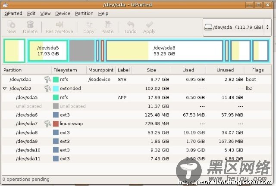Click the Delete partition trash icon
Viewport: 276px width, 186px height.
pyautogui.click(x=30, y=25)
